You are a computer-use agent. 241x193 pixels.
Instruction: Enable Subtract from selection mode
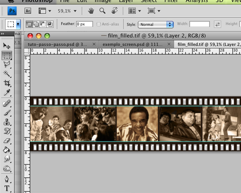(x=43, y=25)
